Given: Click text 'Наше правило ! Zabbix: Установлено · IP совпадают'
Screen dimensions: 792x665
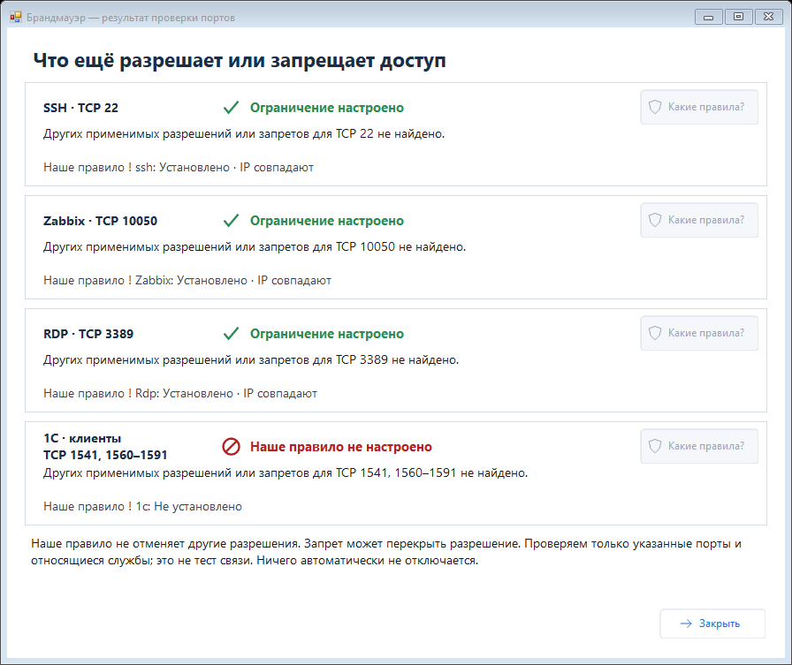Looking at the screenshot, I should (x=187, y=281).
